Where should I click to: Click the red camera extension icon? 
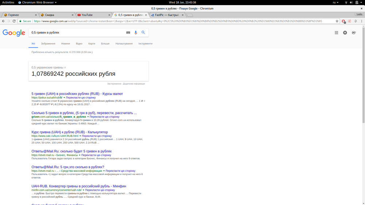pos(349,21)
